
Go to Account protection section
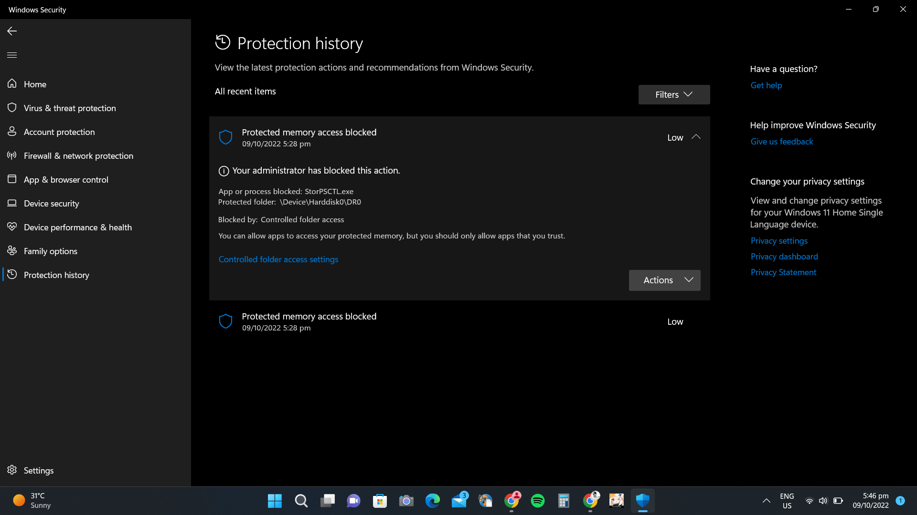click(x=59, y=132)
